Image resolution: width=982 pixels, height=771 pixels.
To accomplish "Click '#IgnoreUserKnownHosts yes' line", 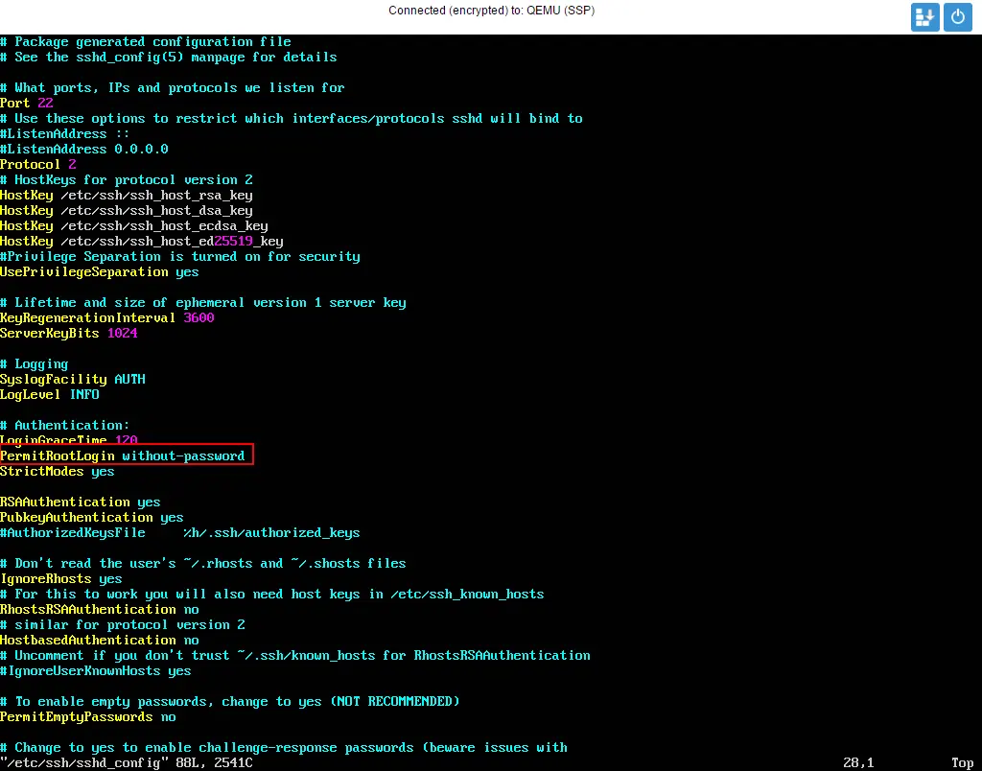I will pos(96,670).
